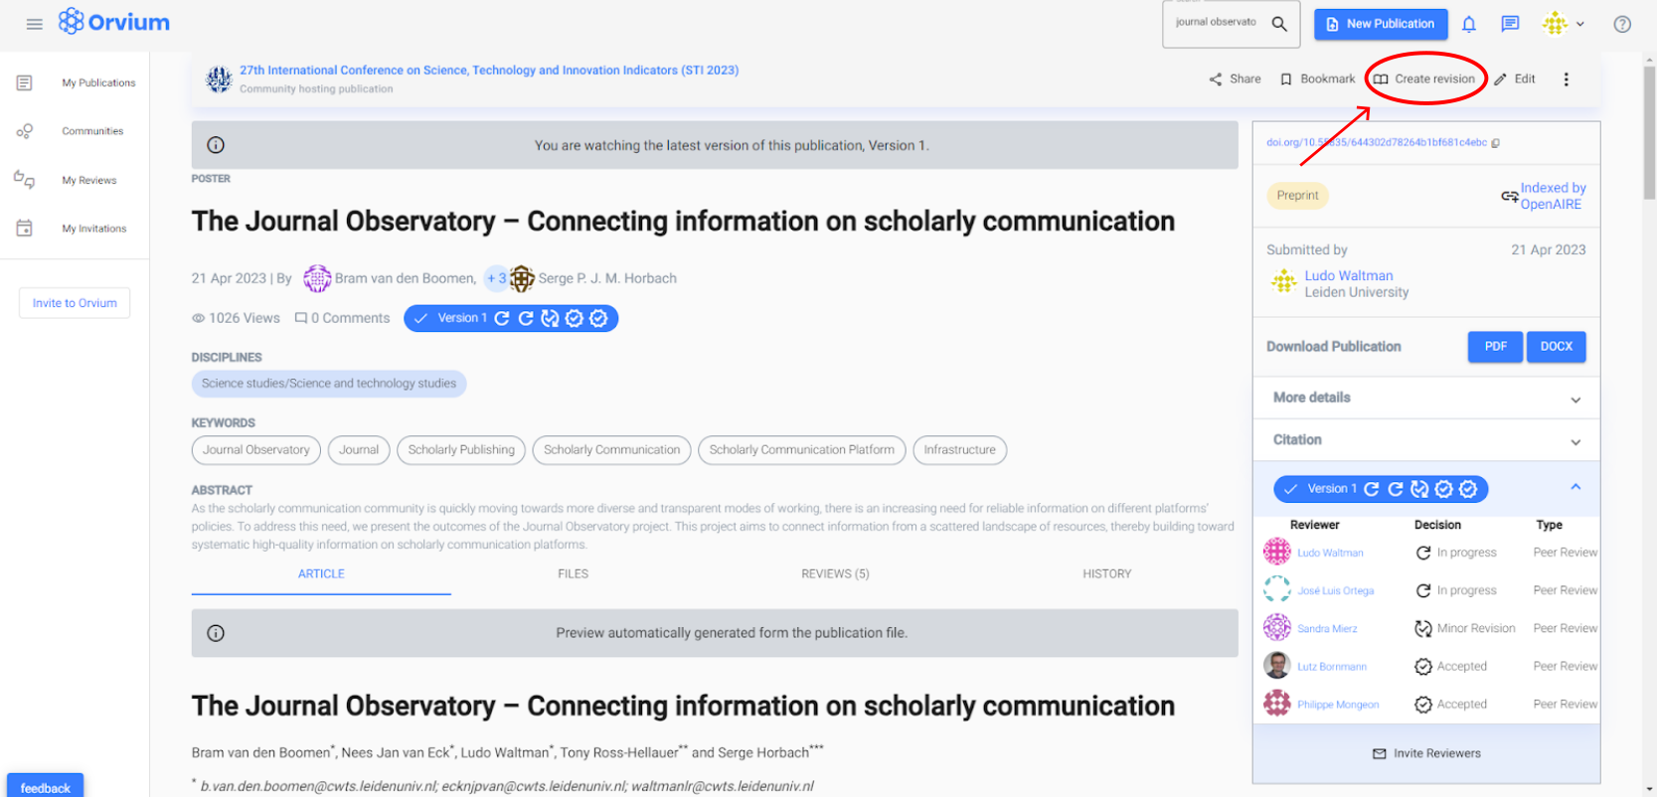Screen dimensions: 1657x797
Task: Click the search magnifier icon
Action: 1279,24
